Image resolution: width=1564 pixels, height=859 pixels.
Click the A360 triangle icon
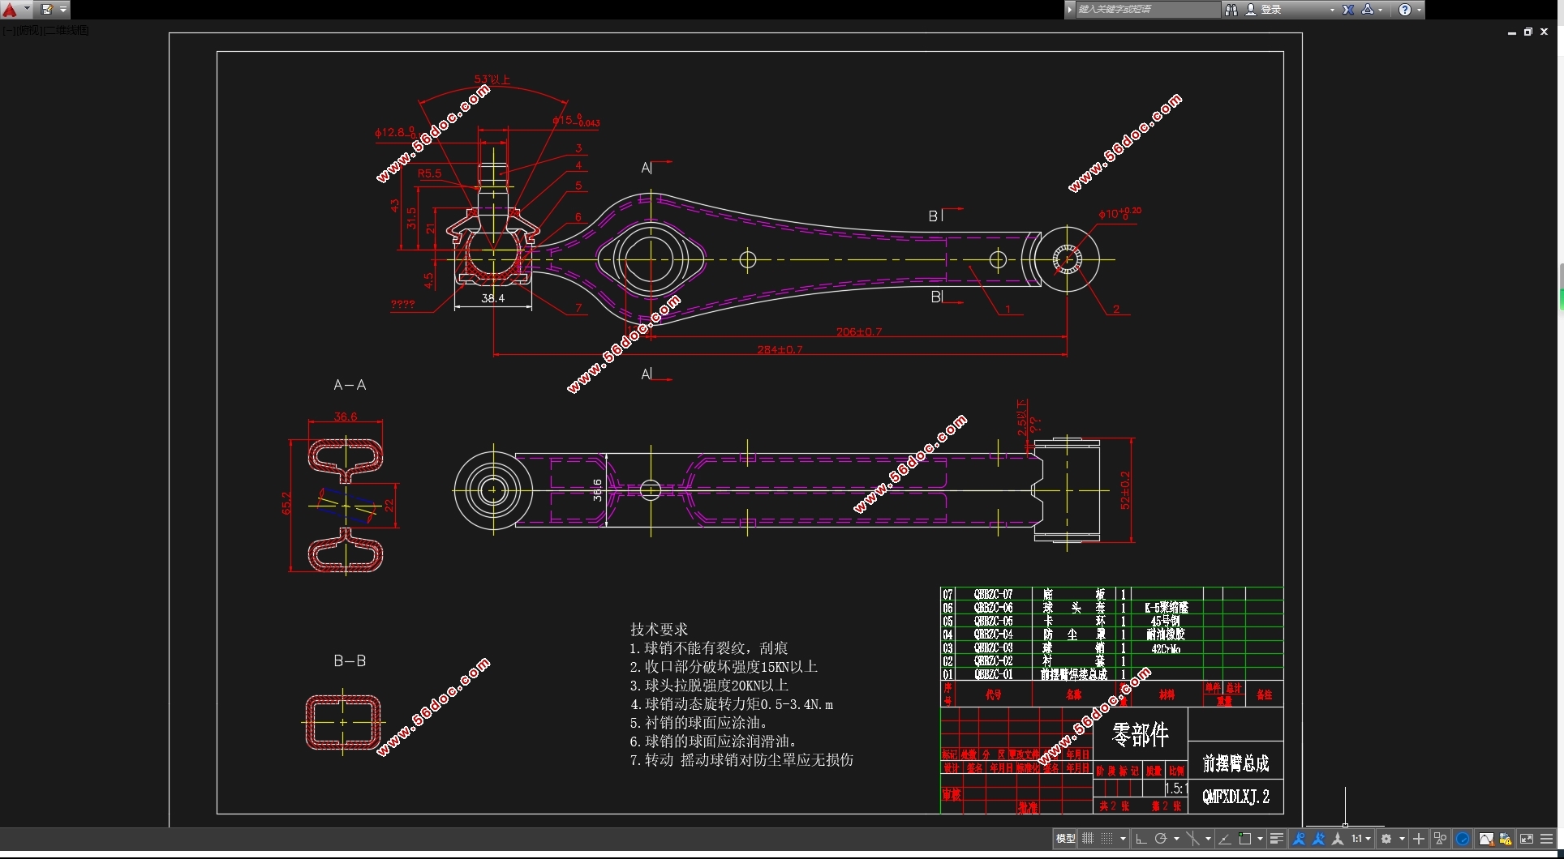click(x=1368, y=10)
